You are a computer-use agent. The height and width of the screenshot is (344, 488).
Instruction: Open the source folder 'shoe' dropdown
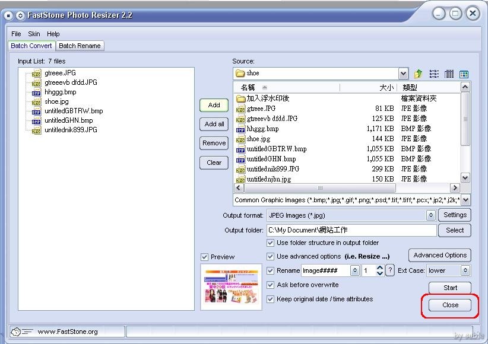[x=404, y=74]
